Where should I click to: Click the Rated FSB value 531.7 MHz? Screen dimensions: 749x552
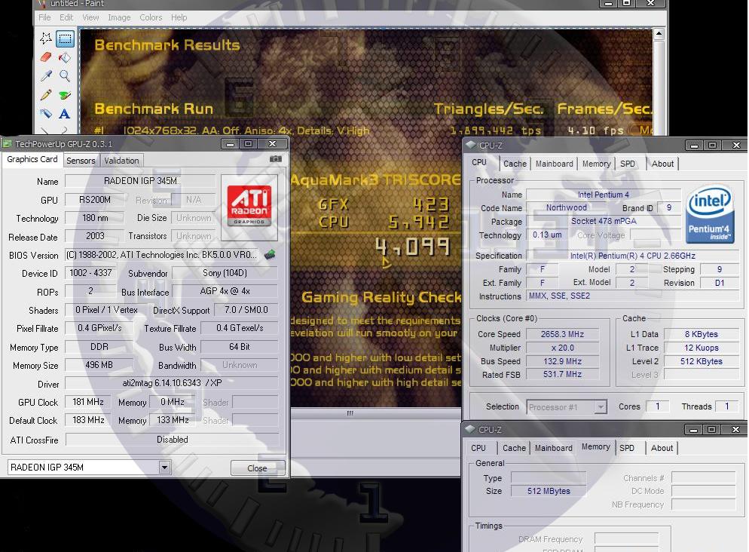[562, 375]
